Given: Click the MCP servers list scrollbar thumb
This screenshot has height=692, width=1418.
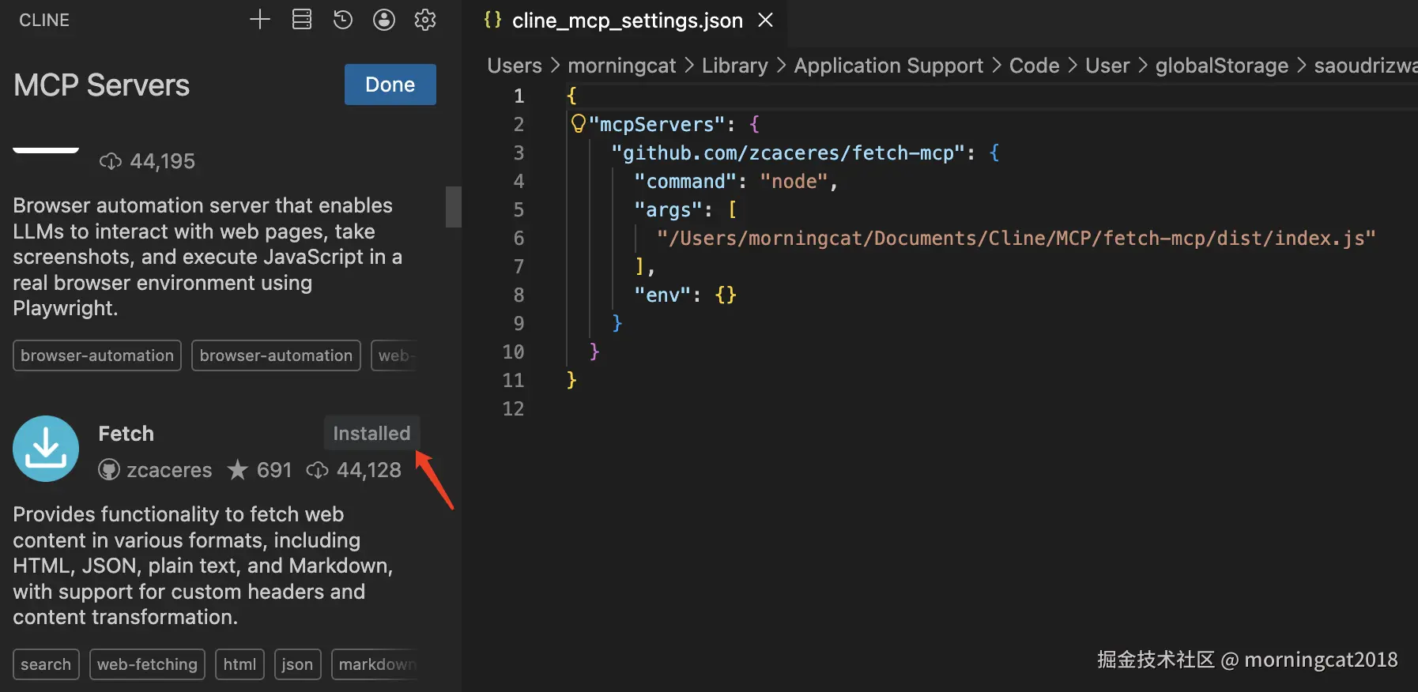Looking at the screenshot, I should (x=454, y=207).
